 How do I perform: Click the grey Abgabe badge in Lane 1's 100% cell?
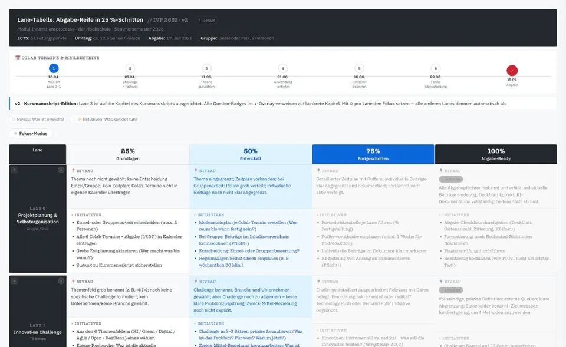[451, 290]
